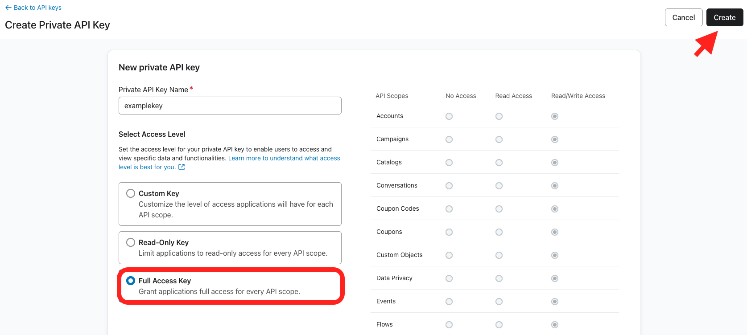Set Coupon Codes to Read Access
This screenshot has width=747, height=335.
499,209
